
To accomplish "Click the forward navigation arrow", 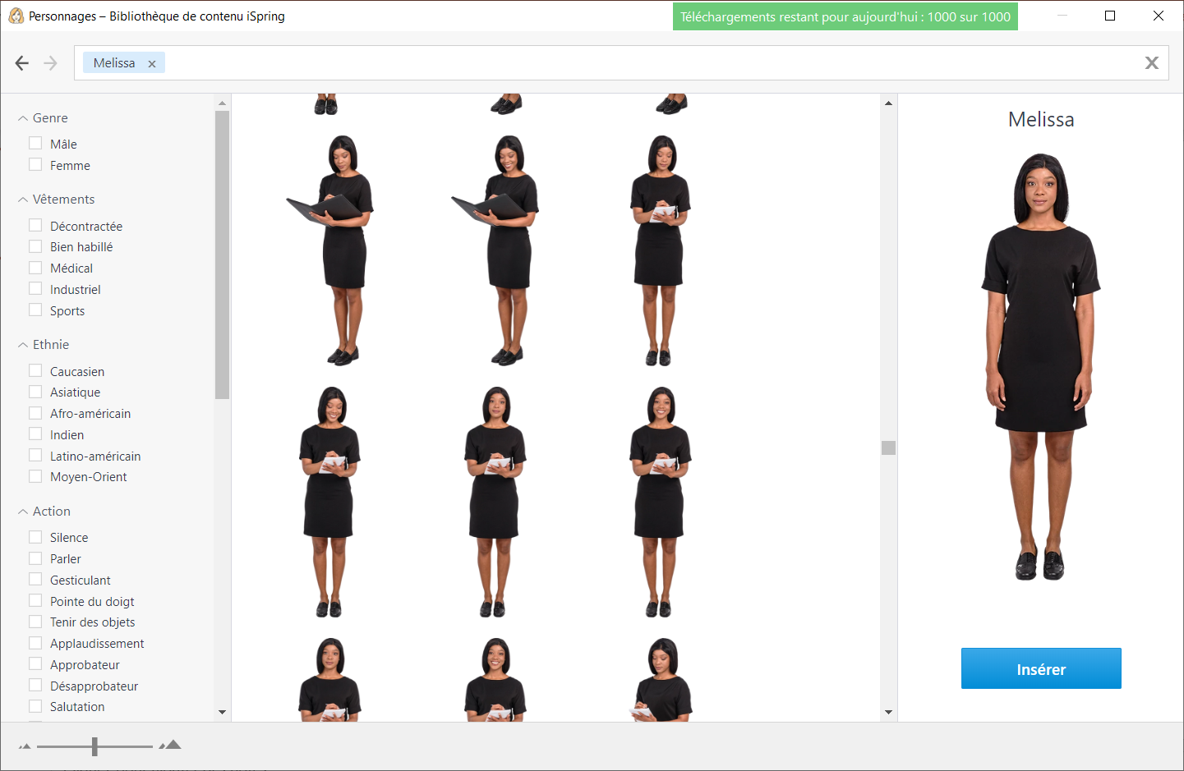I will pyautogui.click(x=51, y=63).
